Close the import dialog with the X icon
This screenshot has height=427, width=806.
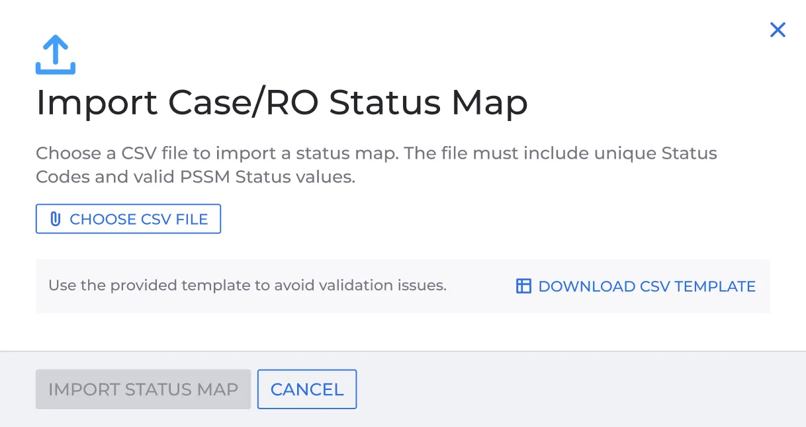coord(778,30)
